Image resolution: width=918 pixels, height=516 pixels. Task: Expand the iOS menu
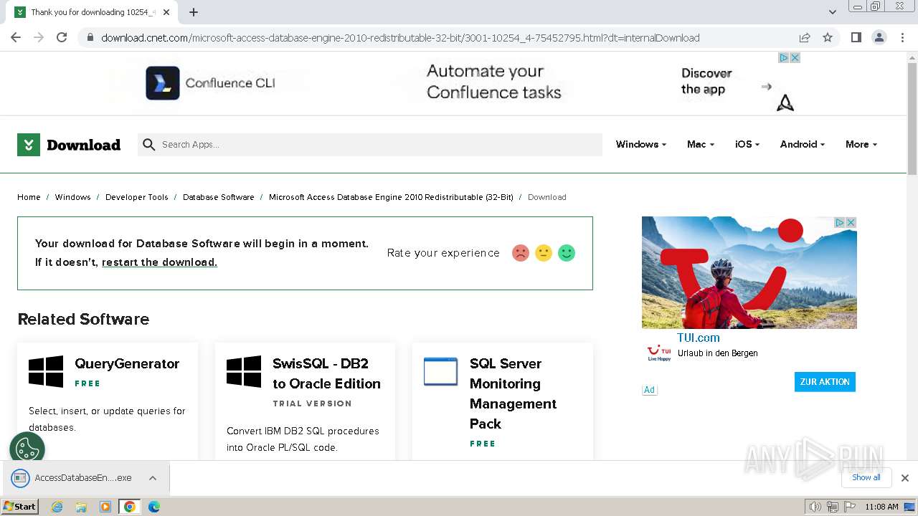pyautogui.click(x=747, y=144)
